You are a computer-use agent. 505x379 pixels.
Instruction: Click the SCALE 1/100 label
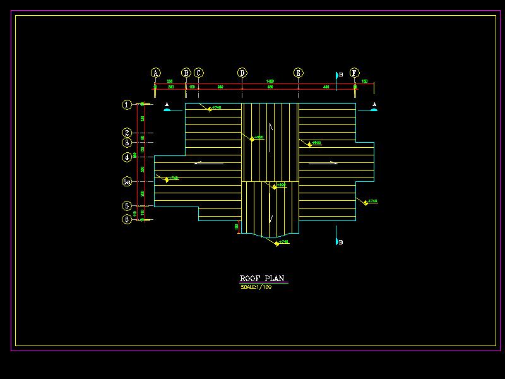pyautogui.click(x=256, y=287)
